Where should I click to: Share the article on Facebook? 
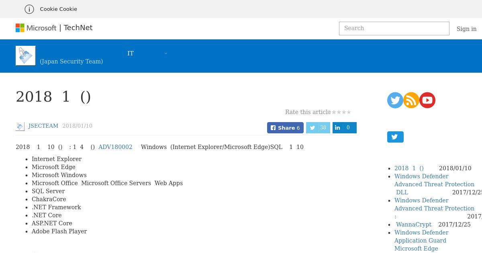(x=285, y=128)
